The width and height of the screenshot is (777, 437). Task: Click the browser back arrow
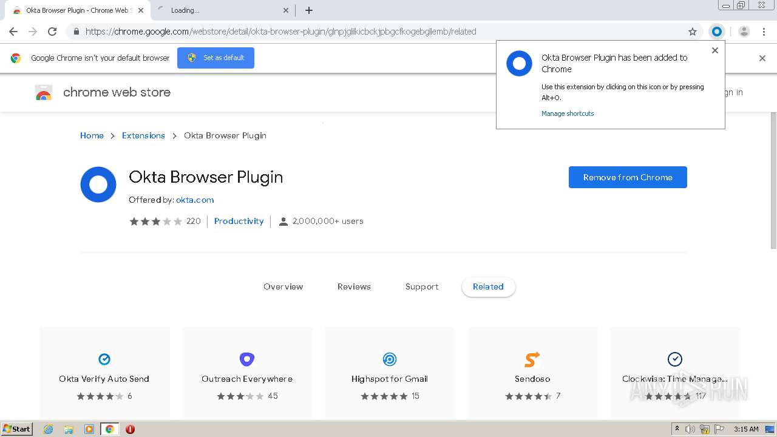(13, 32)
